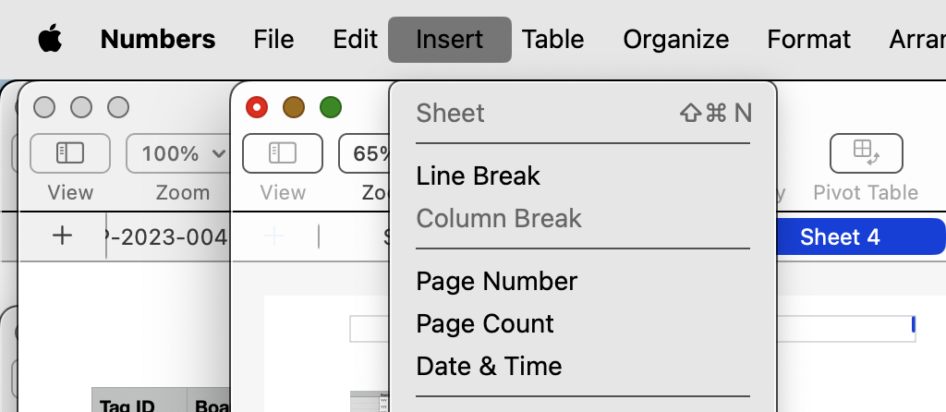Insert a Page Number
Viewport: 946px width, 412px height.
497,281
